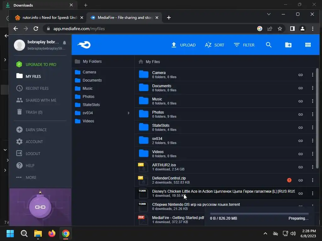Open the FILTER options
Viewport: 322px width, 241px height.
point(244,45)
